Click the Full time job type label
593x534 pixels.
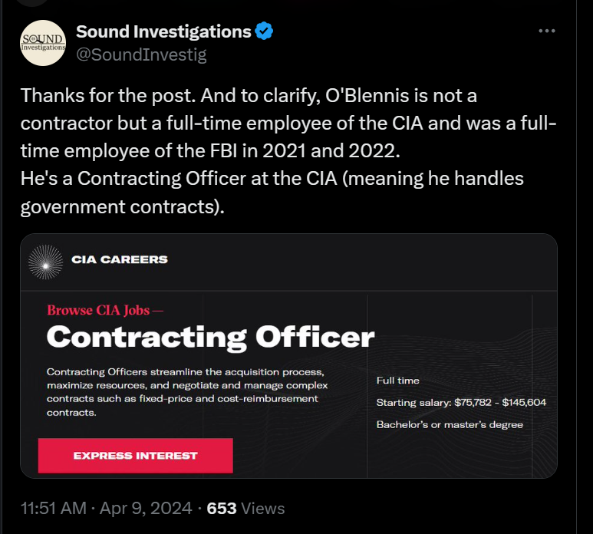point(398,381)
